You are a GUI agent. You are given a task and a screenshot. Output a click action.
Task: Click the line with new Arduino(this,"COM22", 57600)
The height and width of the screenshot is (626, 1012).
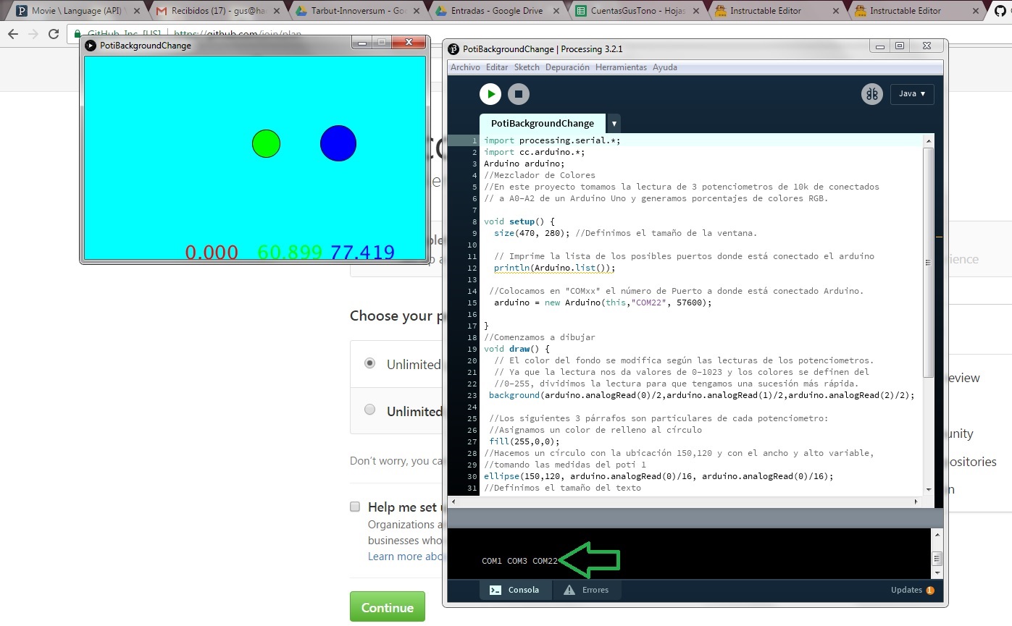(x=603, y=303)
